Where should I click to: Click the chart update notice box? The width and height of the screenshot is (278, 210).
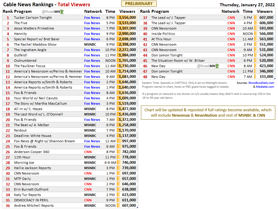208,113
